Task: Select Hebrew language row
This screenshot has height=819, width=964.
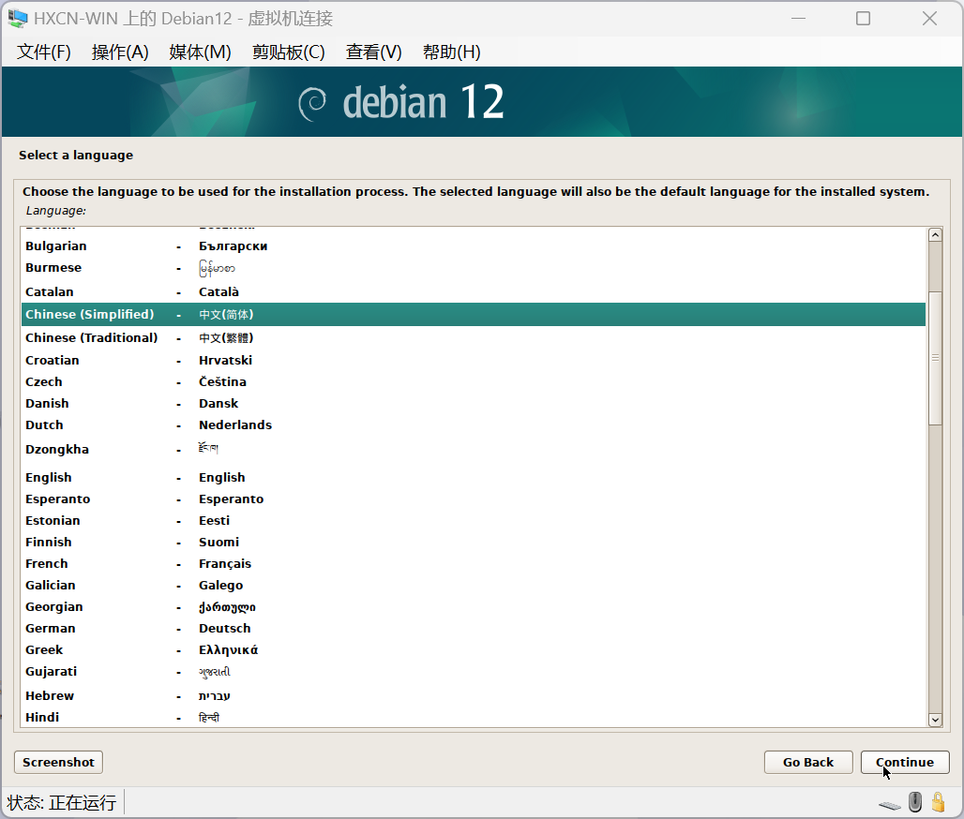Action: [474, 695]
